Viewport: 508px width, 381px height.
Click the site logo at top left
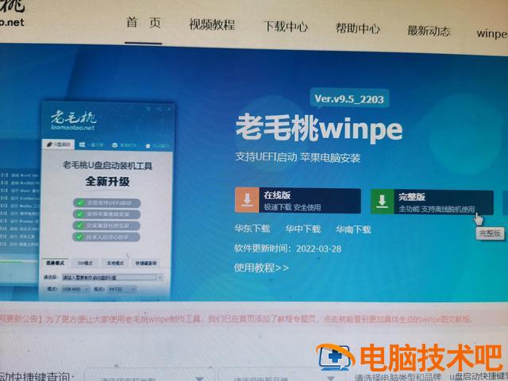(12, 13)
